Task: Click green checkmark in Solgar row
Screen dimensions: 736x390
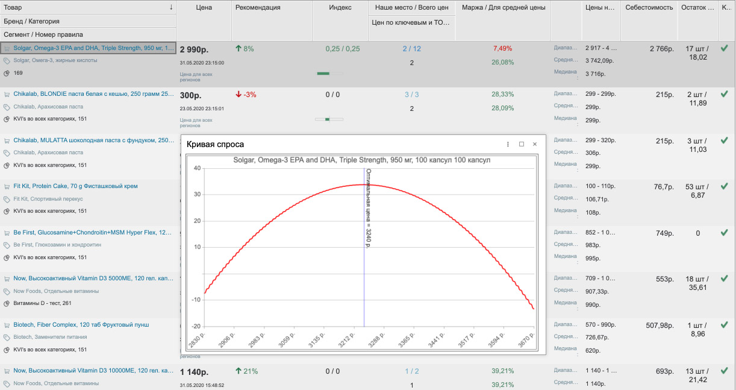Action: pos(725,48)
